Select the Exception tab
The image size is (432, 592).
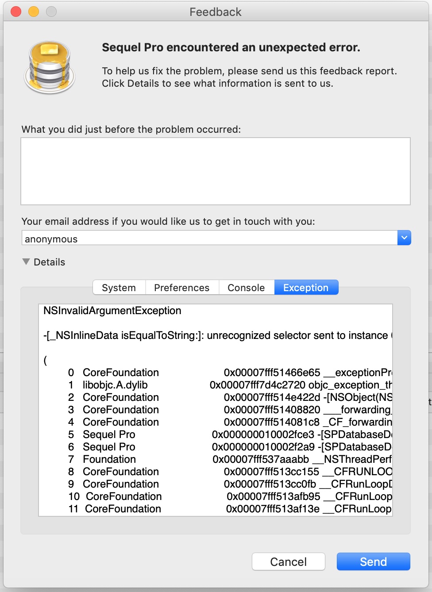click(306, 288)
